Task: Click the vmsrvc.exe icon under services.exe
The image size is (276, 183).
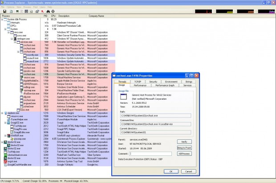Action: click(21, 77)
